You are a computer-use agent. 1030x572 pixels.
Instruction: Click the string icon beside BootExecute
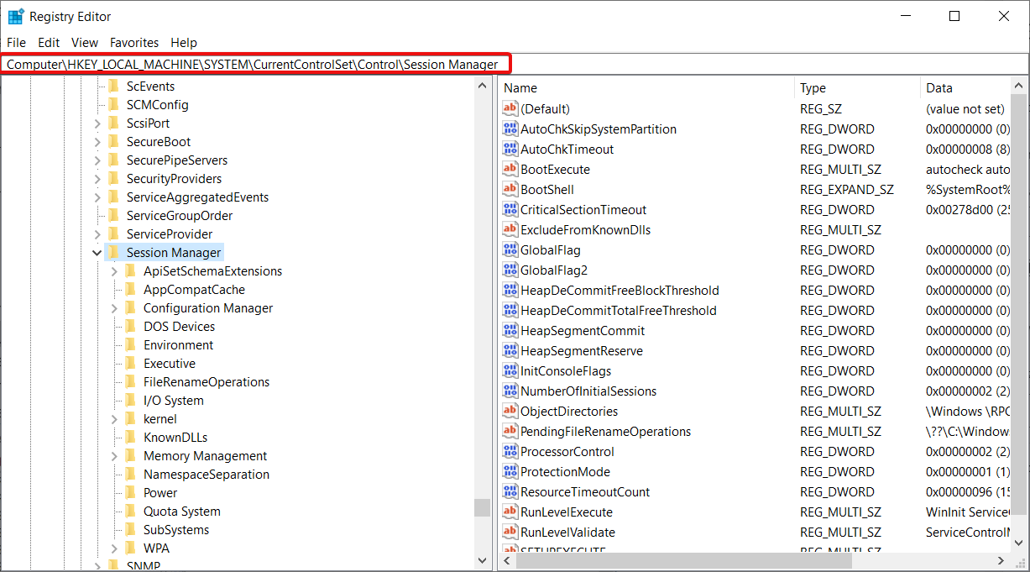510,169
